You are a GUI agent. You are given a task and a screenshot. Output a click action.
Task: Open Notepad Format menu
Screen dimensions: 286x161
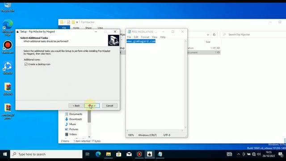pos(145,37)
